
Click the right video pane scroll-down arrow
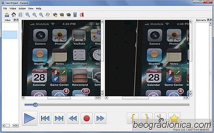pyautogui.click(x=191, y=95)
